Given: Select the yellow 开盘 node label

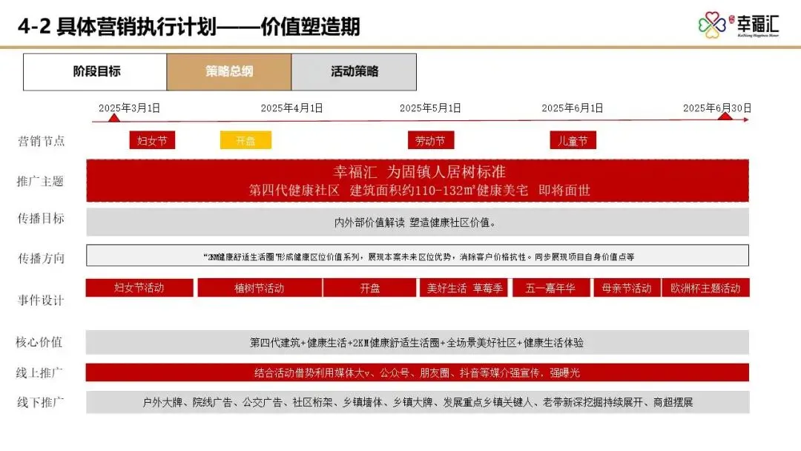Looking at the screenshot, I should coord(245,139).
